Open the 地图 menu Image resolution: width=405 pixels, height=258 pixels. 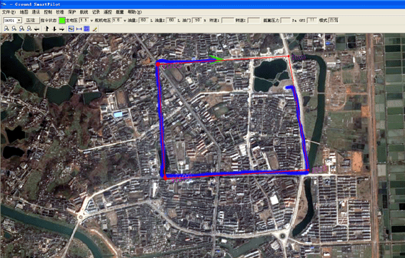[24, 12]
